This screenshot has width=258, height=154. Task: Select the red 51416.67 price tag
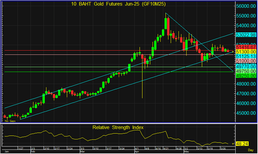(245, 47)
